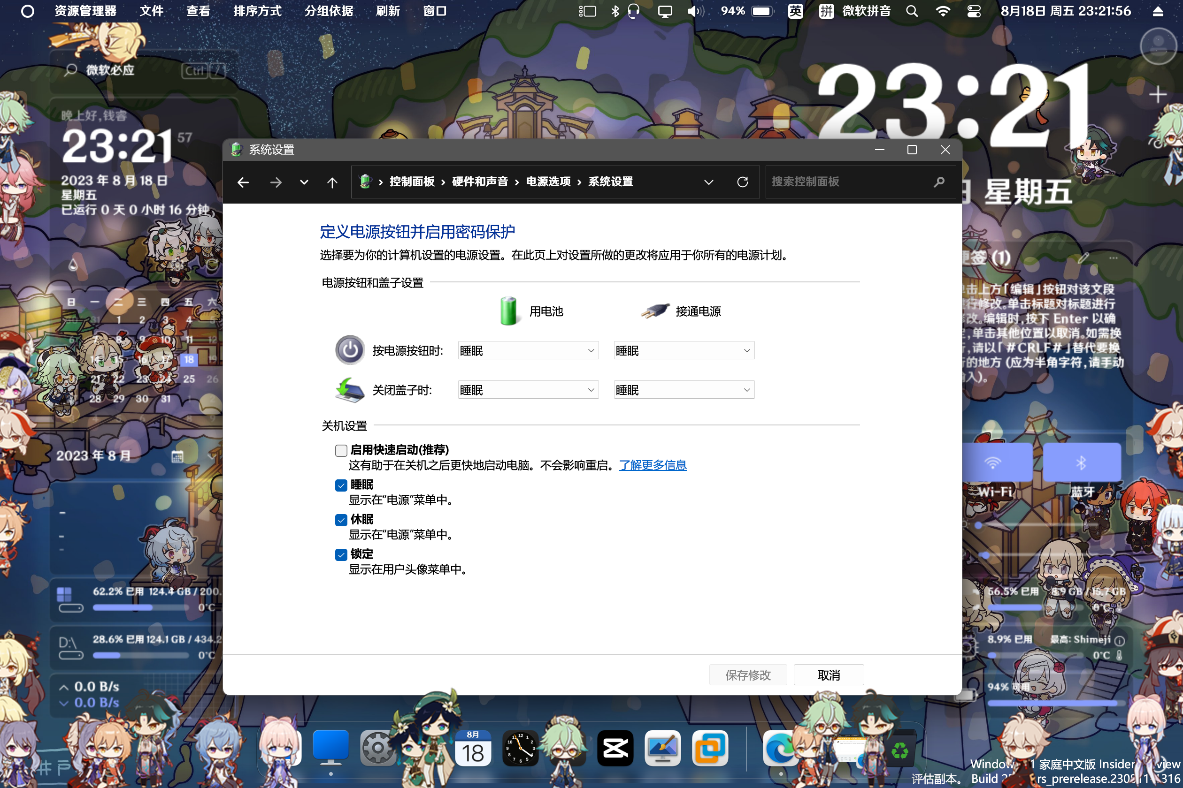Uncheck the 锁定 checkbox
The width and height of the screenshot is (1183, 788).
coord(341,555)
